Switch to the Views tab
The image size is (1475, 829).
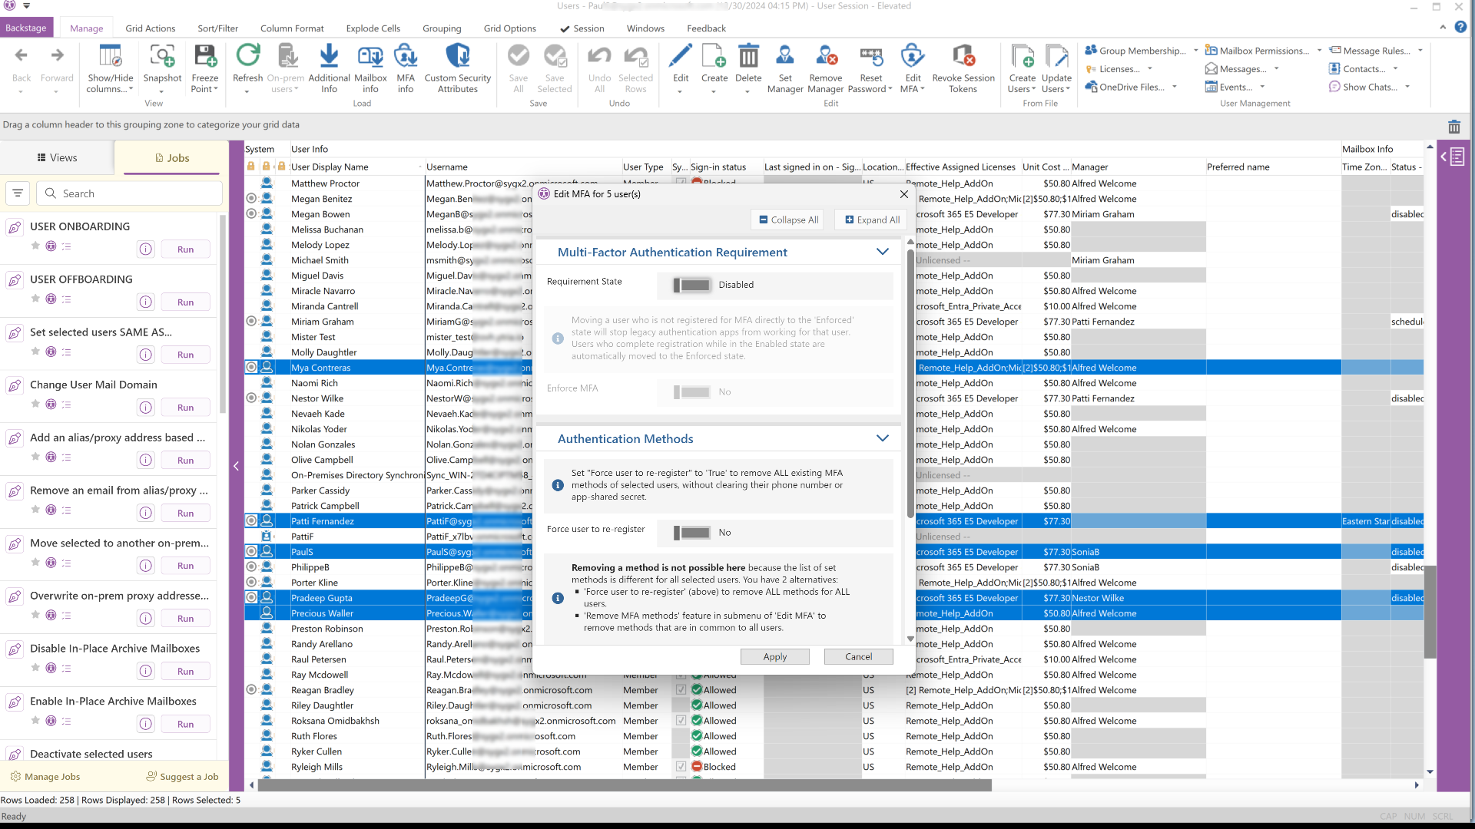point(57,157)
